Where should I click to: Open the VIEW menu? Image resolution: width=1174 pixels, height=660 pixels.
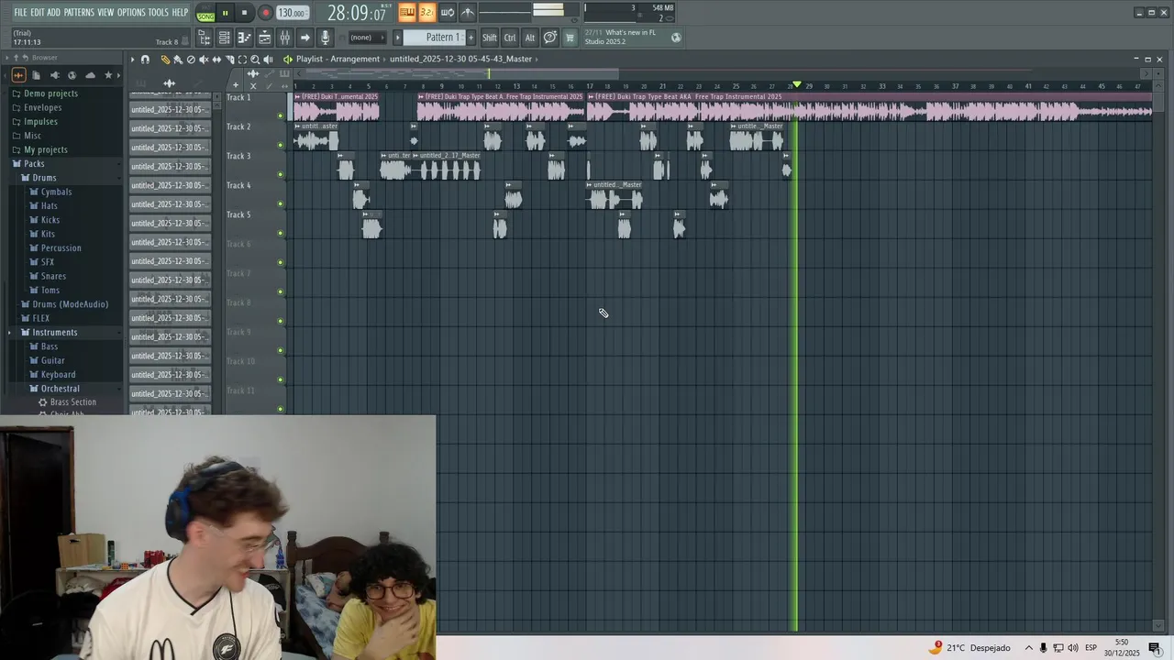[x=105, y=12]
